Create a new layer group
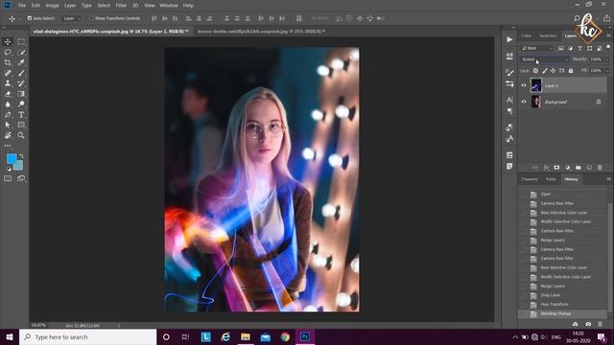The height and width of the screenshot is (345, 614). [x=579, y=168]
